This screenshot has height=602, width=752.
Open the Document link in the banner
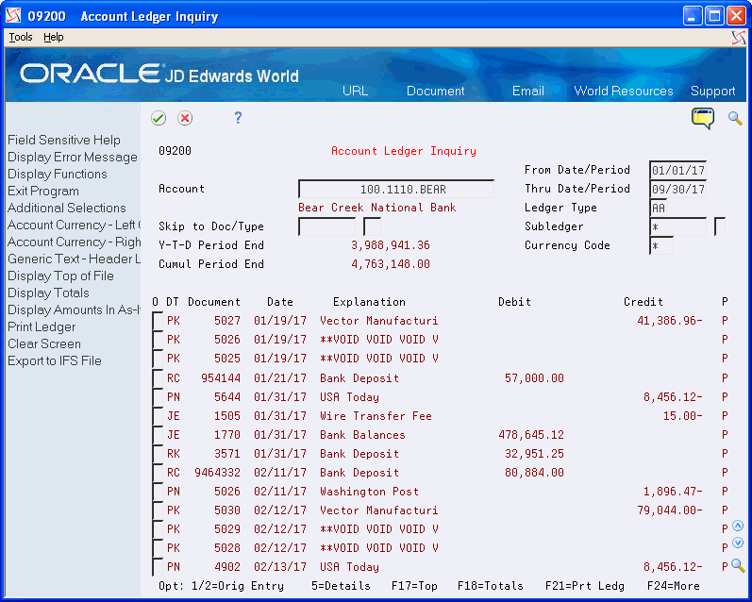pos(436,91)
